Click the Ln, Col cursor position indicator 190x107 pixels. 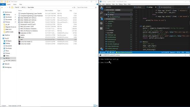[x=165, y=52]
